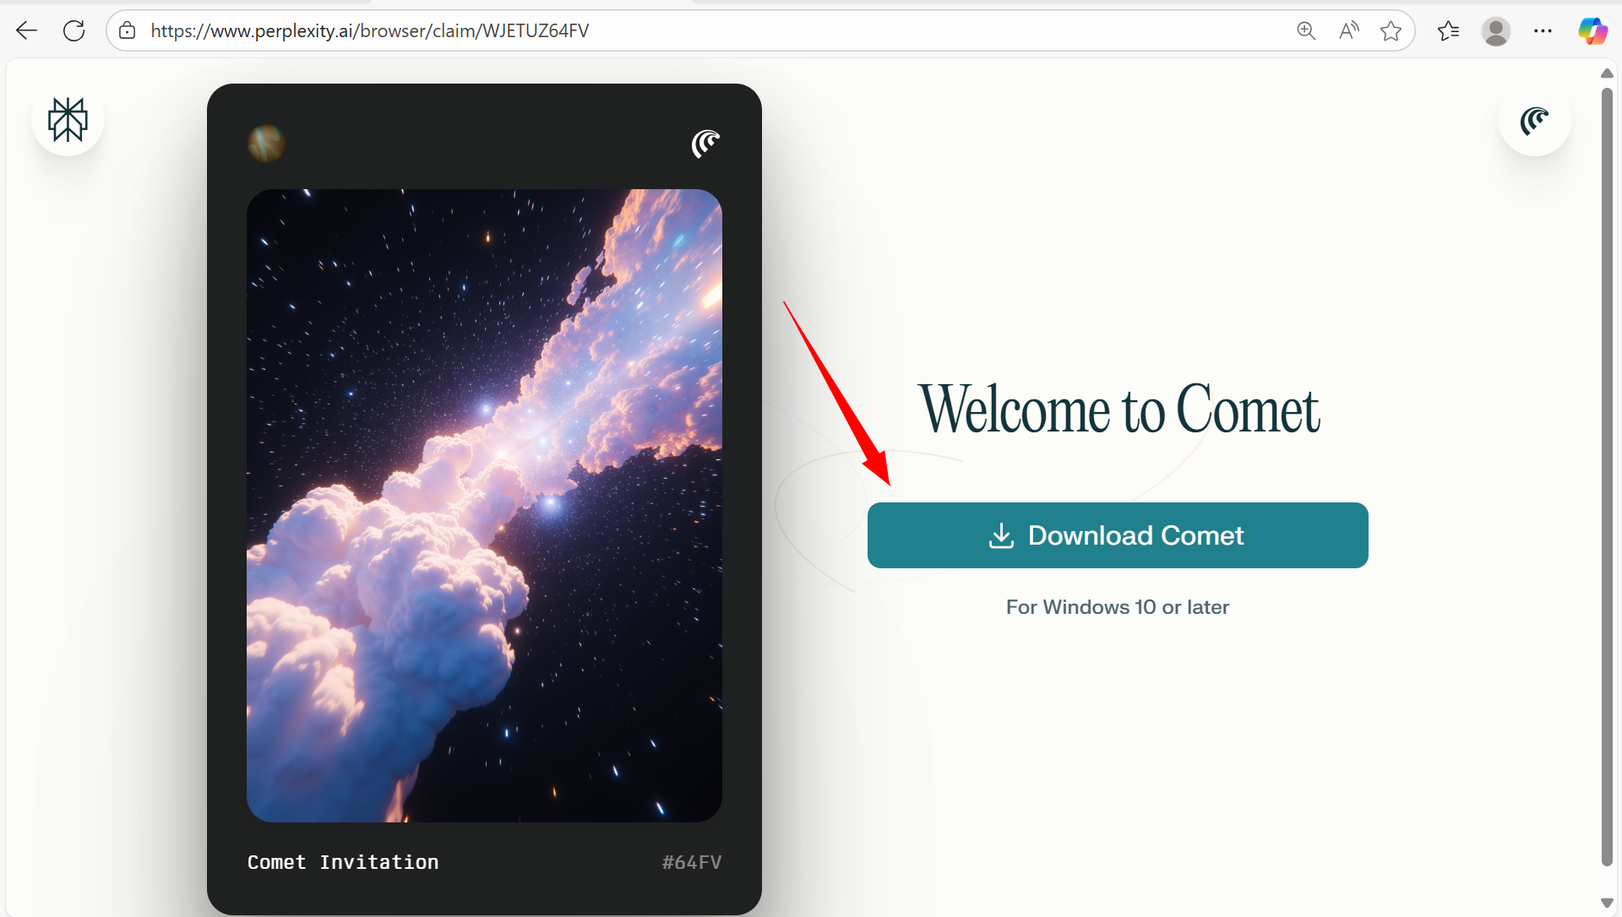The width and height of the screenshot is (1622, 917).
Task: Click the scrollbar up arrow
Action: pos(1607,74)
